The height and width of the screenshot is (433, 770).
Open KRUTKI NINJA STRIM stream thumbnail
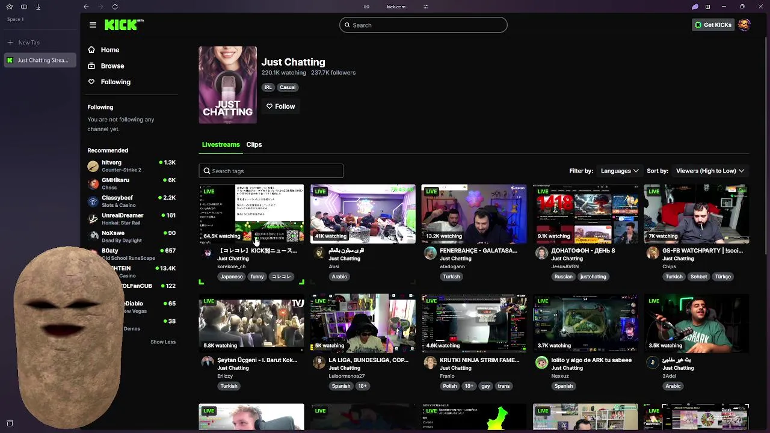pos(474,323)
